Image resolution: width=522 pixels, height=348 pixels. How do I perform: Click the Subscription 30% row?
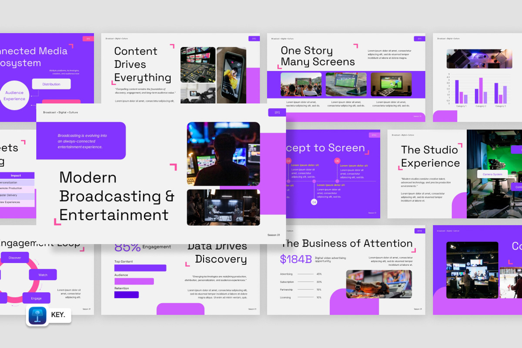coord(301,282)
